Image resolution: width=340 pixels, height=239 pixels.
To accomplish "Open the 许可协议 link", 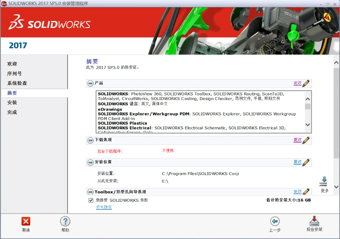I will click(104, 207).
